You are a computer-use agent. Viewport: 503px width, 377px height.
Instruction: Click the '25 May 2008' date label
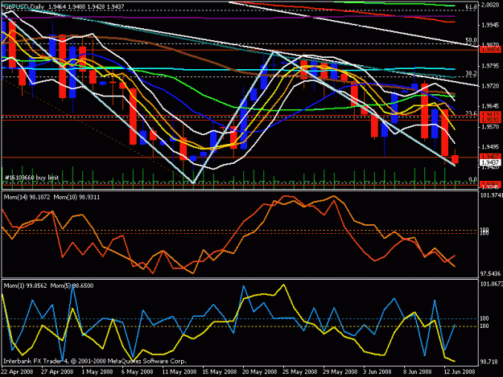(x=299, y=372)
